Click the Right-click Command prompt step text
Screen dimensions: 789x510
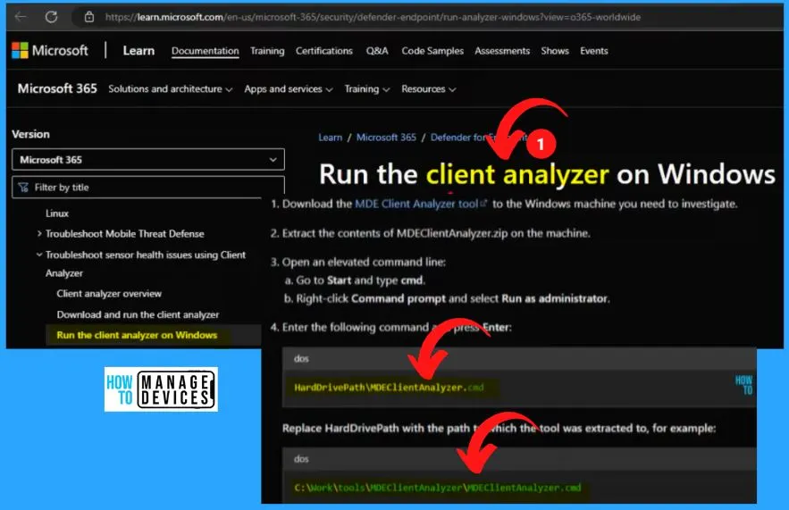(x=452, y=298)
